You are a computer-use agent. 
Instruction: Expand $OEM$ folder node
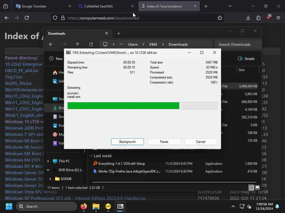[50, 179]
